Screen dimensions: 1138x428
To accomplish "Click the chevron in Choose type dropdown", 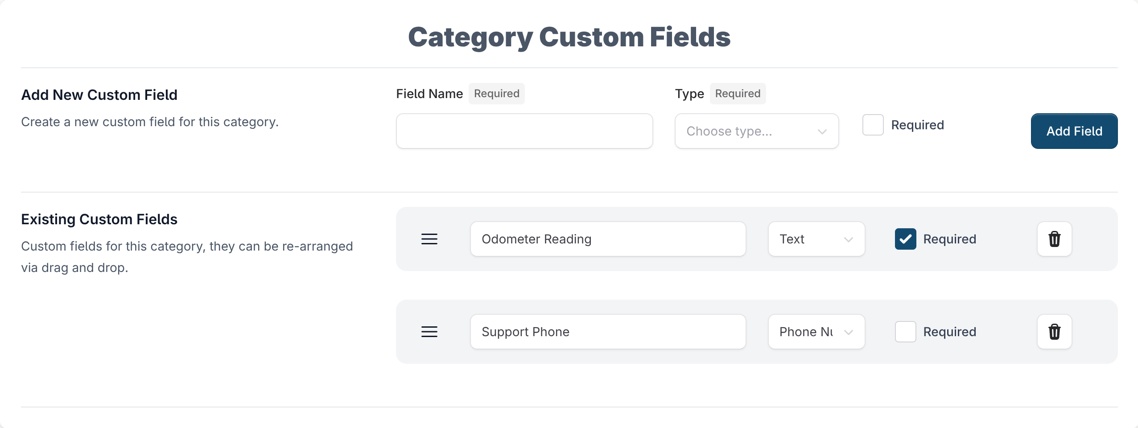I will point(822,132).
